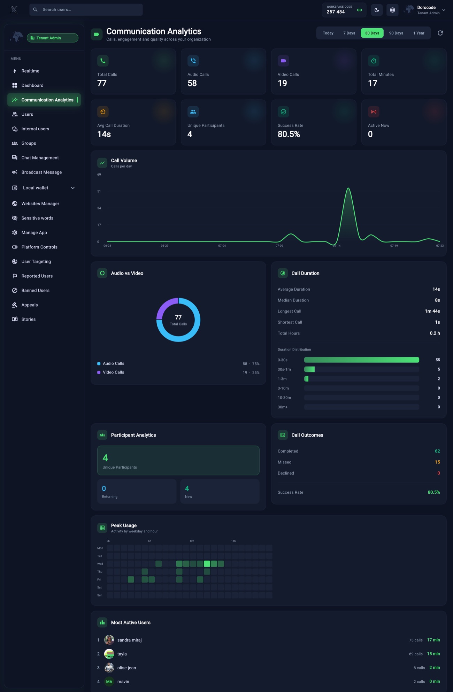Open olise jean's avatar
This screenshot has height=692, width=453.
point(109,668)
